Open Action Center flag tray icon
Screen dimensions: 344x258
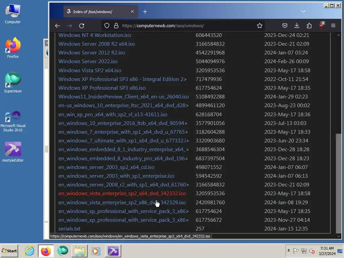tap(296, 251)
